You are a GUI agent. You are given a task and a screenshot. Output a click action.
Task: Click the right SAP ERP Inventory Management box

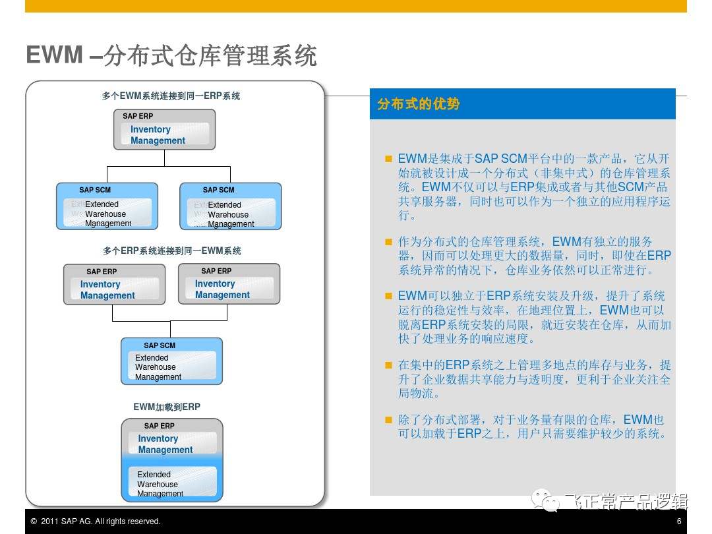(x=229, y=283)
